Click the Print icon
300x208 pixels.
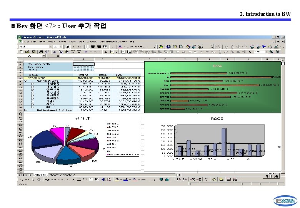pos(41,52)
